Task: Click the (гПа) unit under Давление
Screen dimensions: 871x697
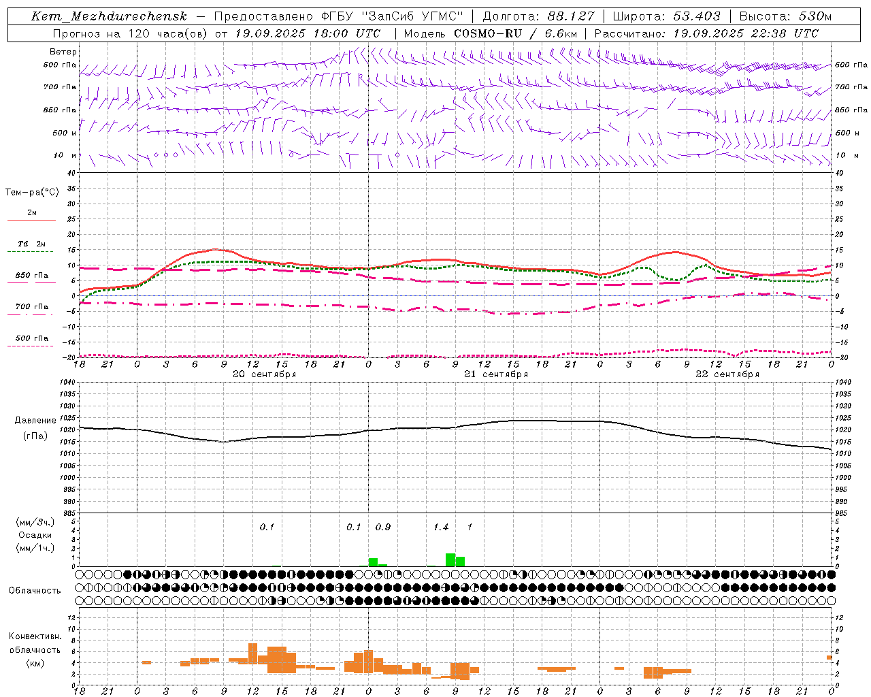Action: [x=35, y=436]
